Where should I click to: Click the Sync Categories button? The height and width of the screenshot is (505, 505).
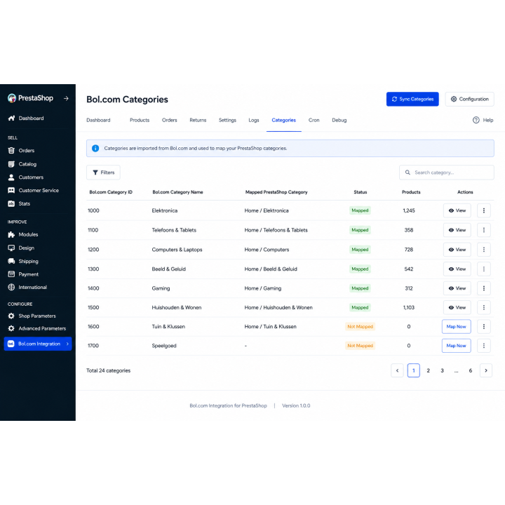[x=412, y=99]
